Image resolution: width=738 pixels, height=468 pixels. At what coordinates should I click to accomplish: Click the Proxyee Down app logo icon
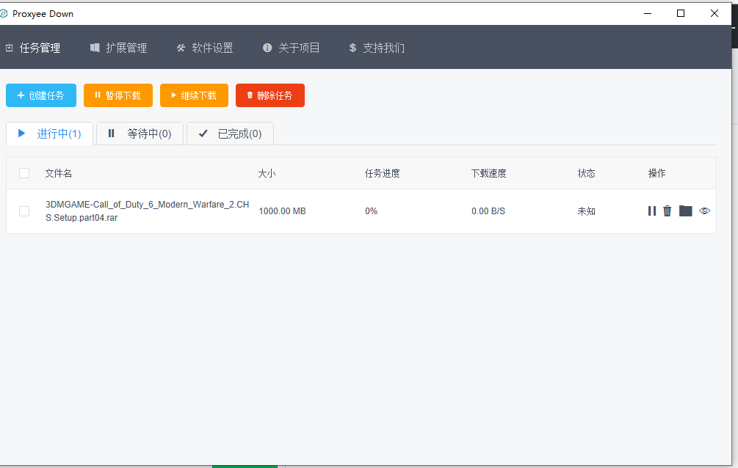tap(3, 14)
